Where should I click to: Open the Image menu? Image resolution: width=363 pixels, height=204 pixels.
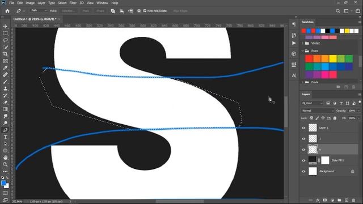(30, 3)
